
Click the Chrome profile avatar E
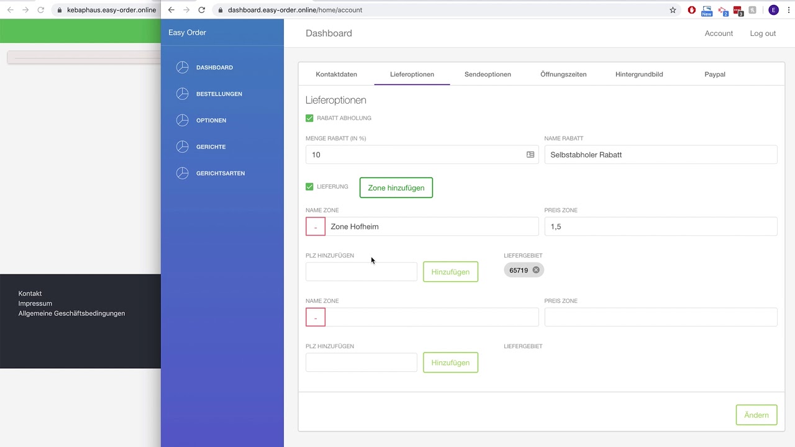(x=773, y=10)
